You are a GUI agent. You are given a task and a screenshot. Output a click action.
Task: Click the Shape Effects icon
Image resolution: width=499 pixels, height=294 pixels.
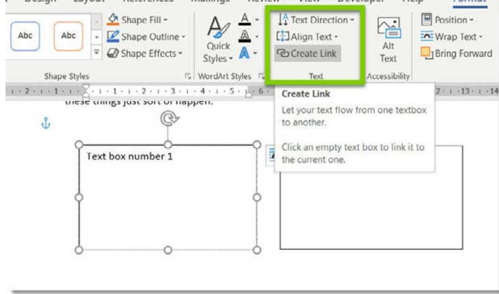coord(113,53)
